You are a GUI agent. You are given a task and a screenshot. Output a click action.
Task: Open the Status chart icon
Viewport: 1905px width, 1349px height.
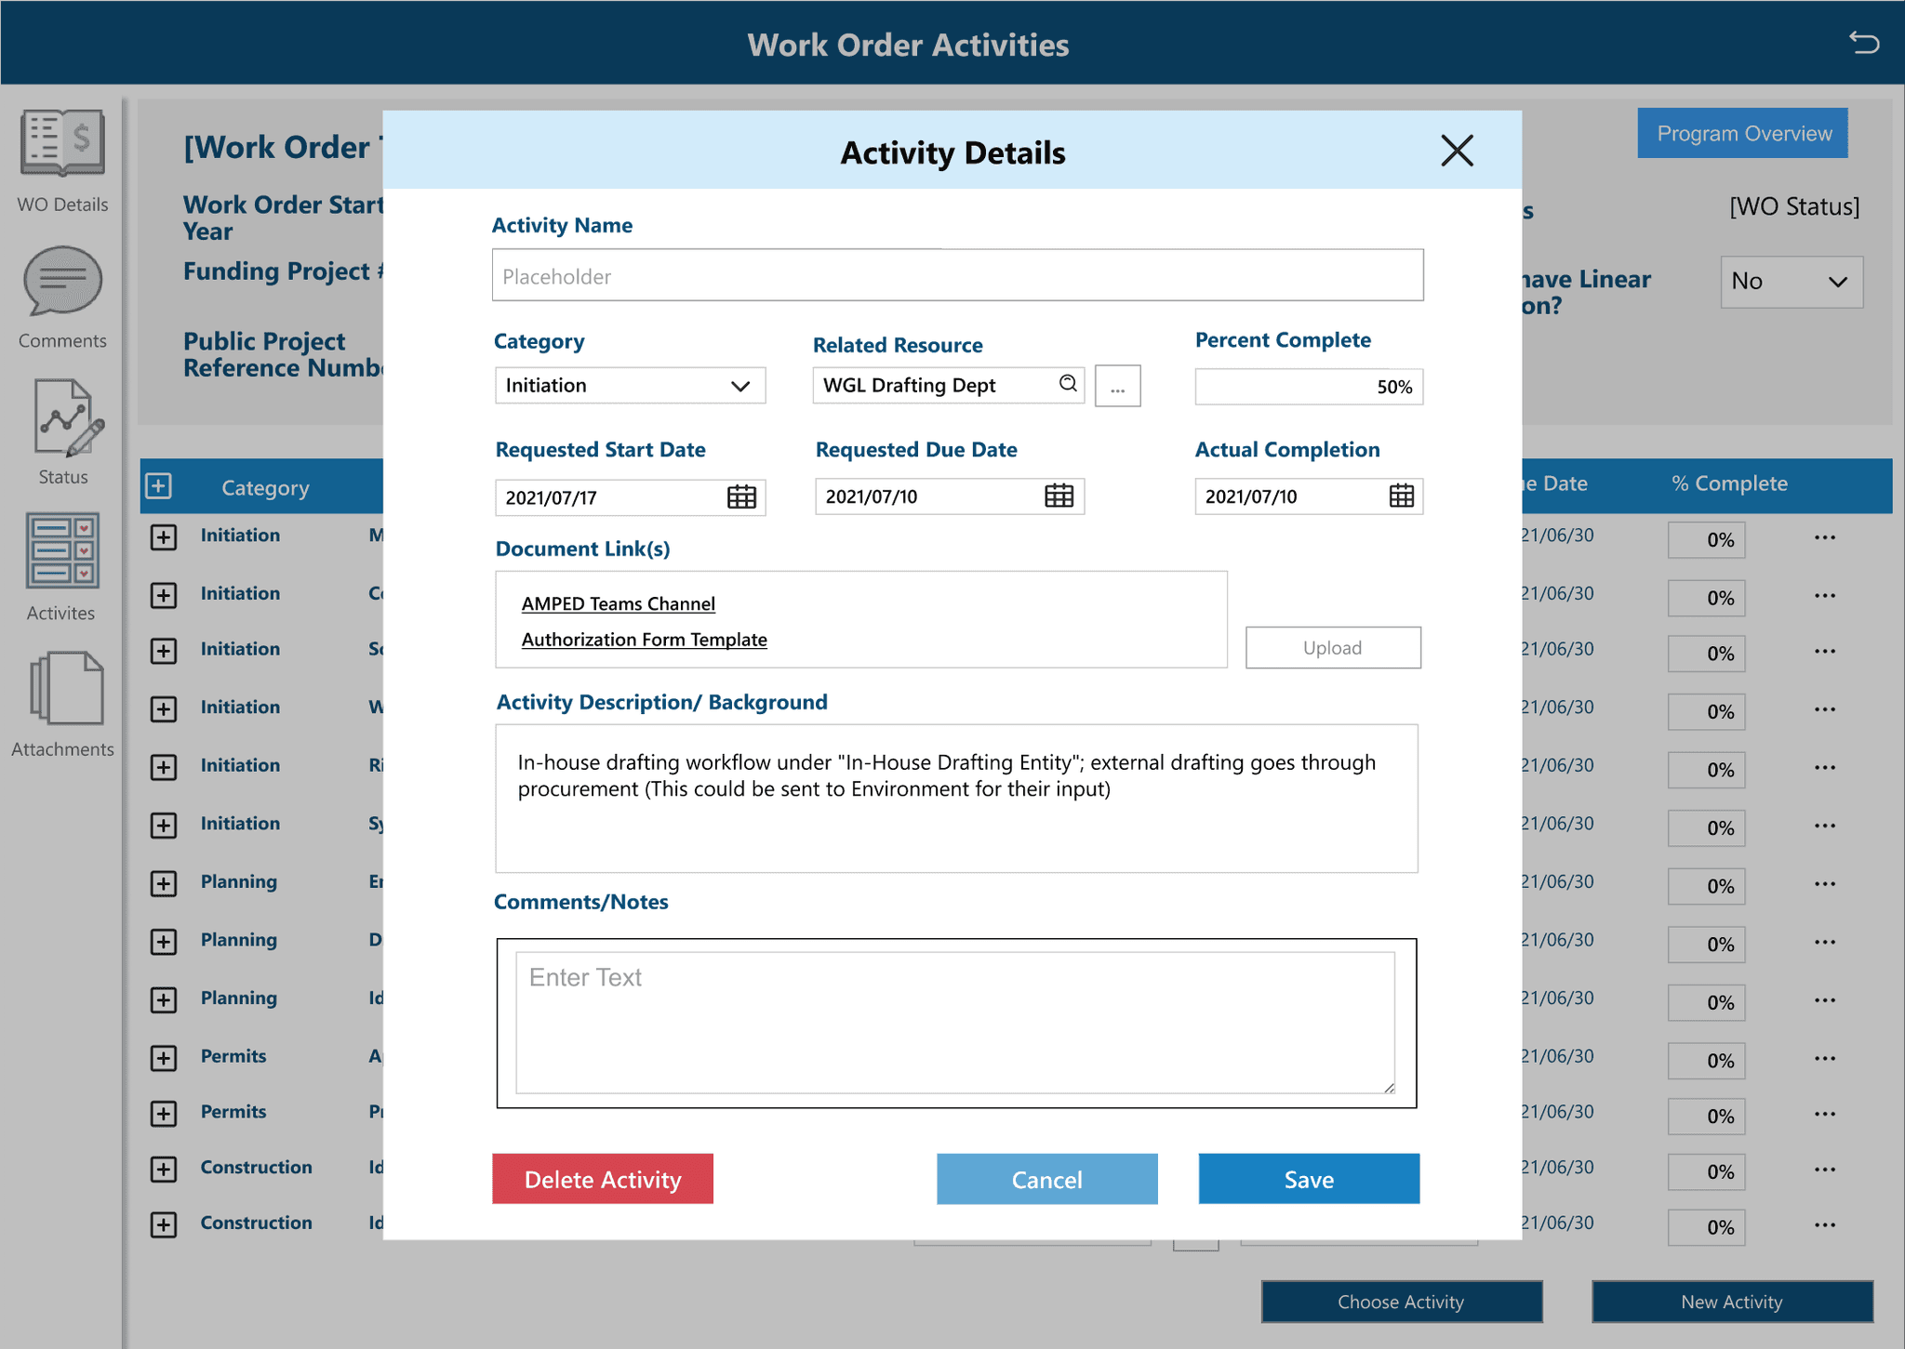click(65, 417)
